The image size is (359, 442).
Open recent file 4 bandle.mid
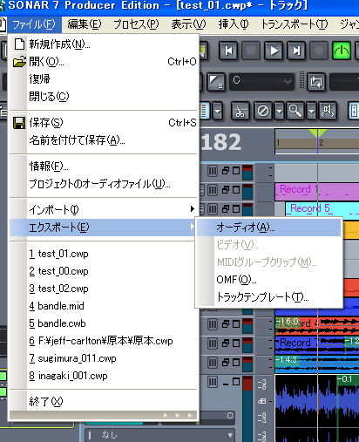(x=104, y=306)
